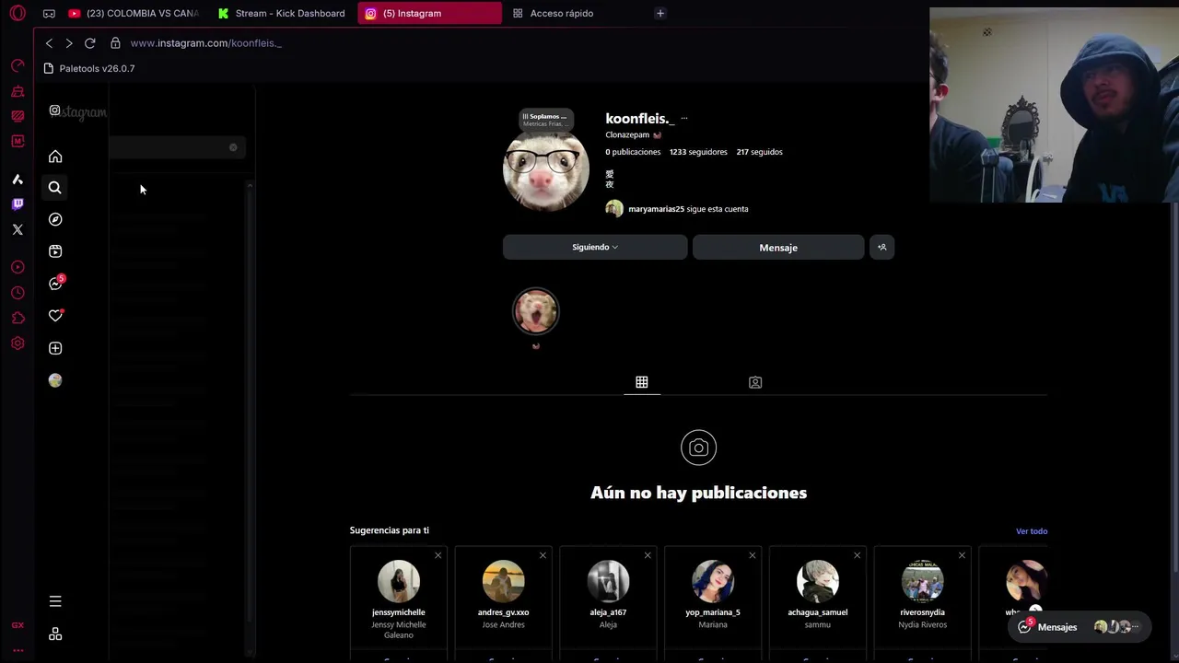Open Meta apps grid icon
Image resolution: width=1179 pixels, height=663 pixels.
click(x=55, y=634)
